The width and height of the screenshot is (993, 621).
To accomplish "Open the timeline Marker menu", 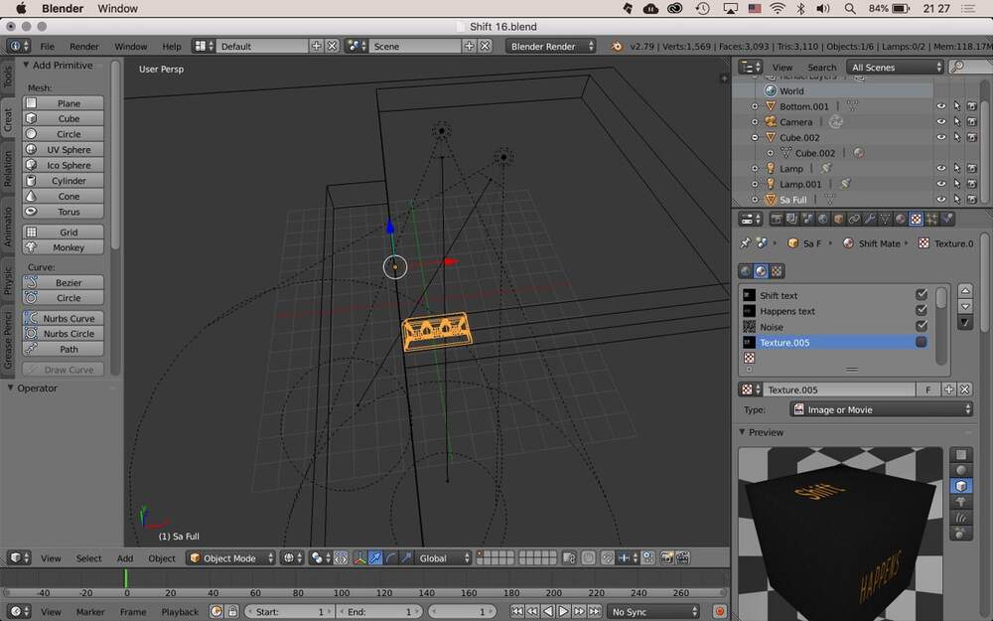I will (90, 612).
